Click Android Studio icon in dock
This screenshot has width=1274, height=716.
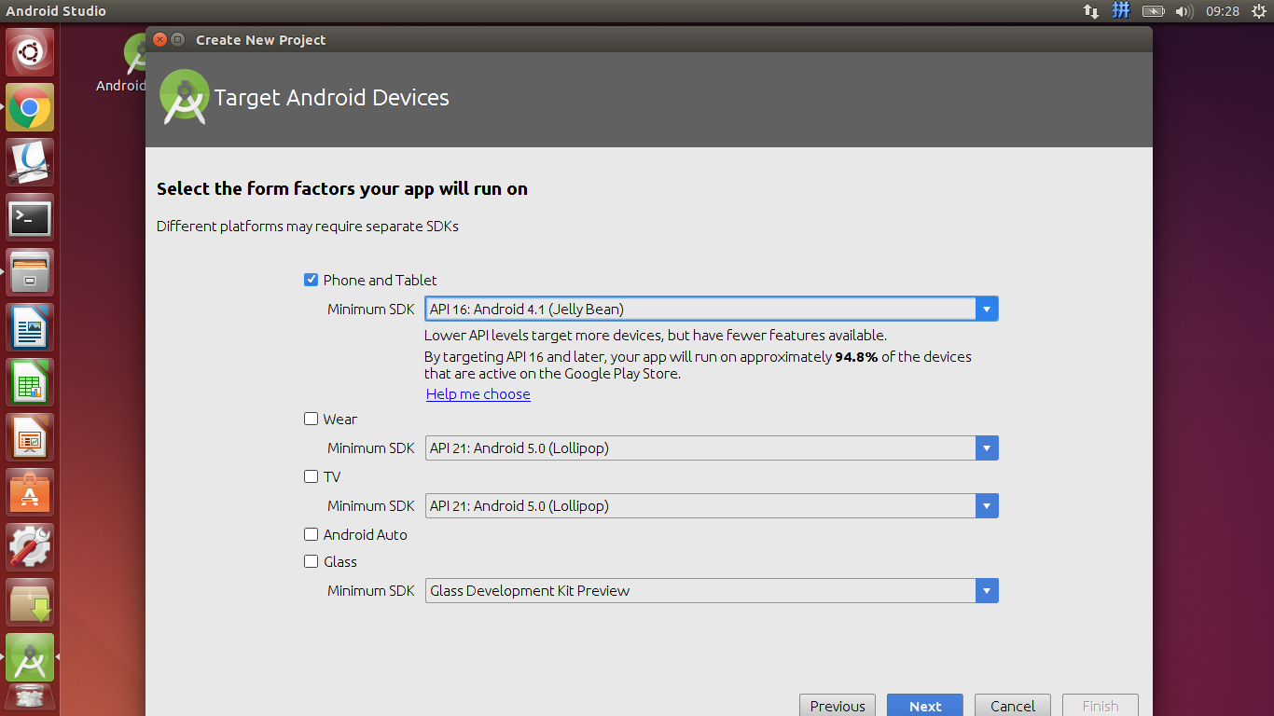coord(30,658)
